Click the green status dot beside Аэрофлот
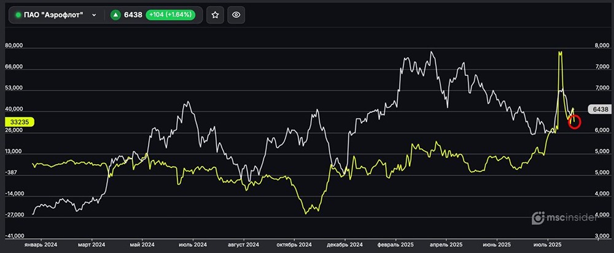Screen dimensions: 614x253 coord(18,15)
